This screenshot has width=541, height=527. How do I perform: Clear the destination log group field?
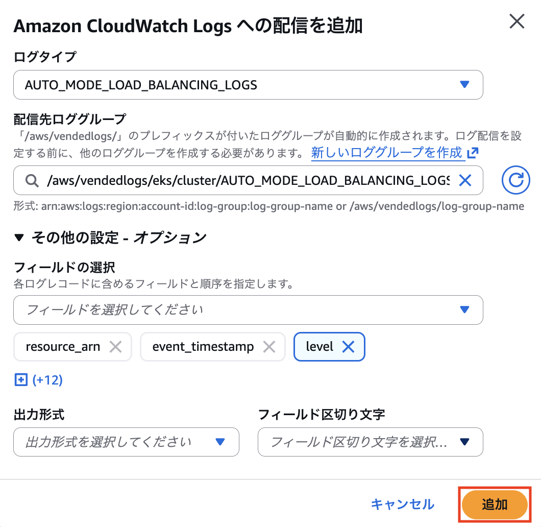click(x=465, y=180)
